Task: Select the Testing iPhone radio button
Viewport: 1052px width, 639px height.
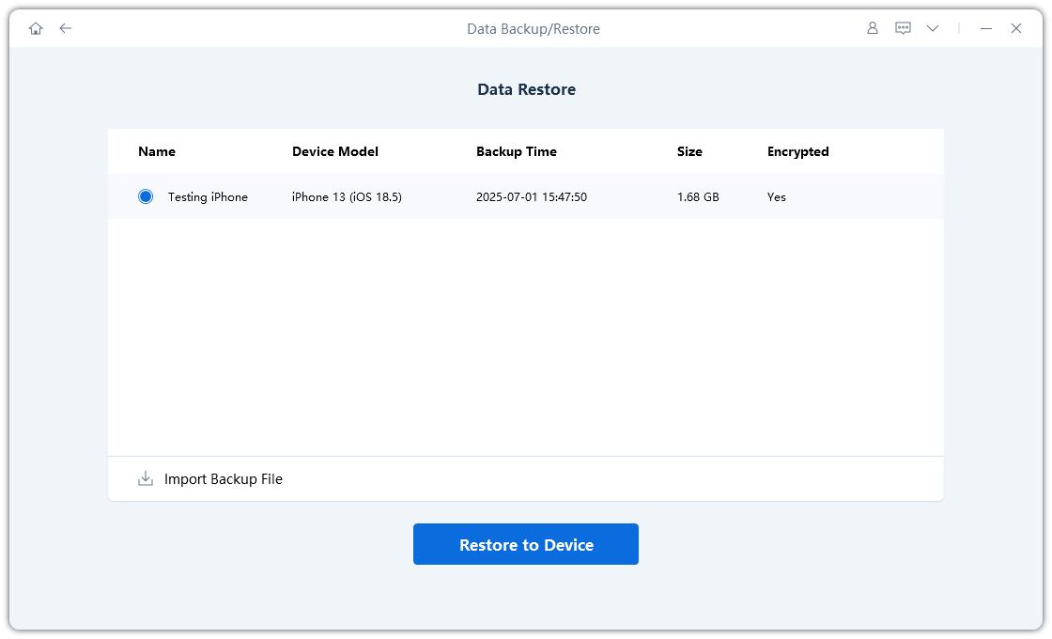Action: [146, 197]
